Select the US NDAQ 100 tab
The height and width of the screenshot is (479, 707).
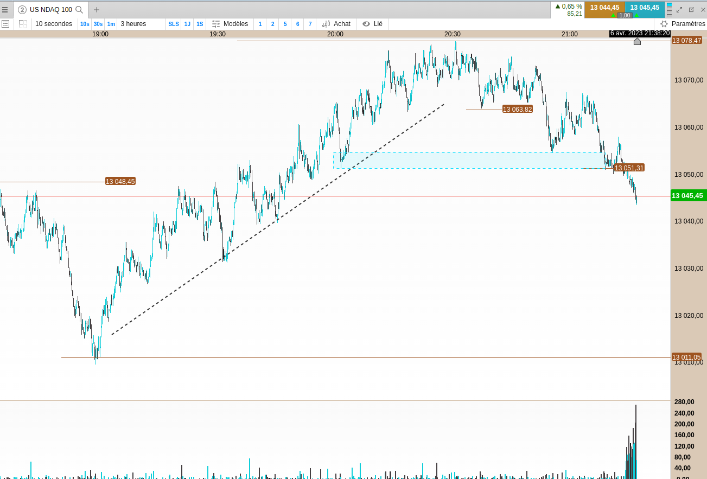(51, 10)
